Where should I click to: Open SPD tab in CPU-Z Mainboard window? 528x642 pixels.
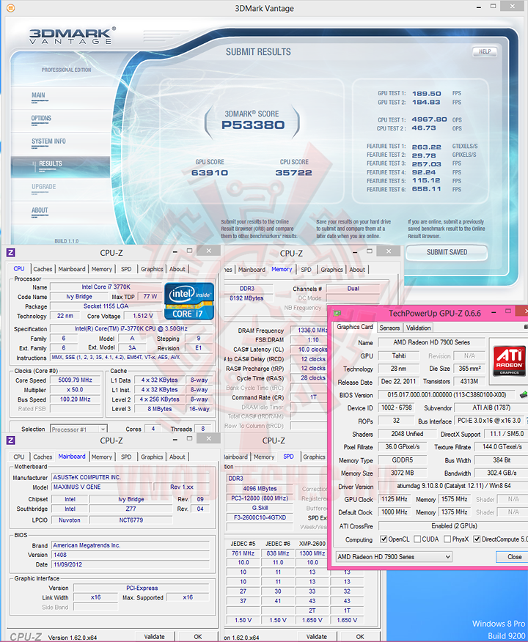[126, 457]
